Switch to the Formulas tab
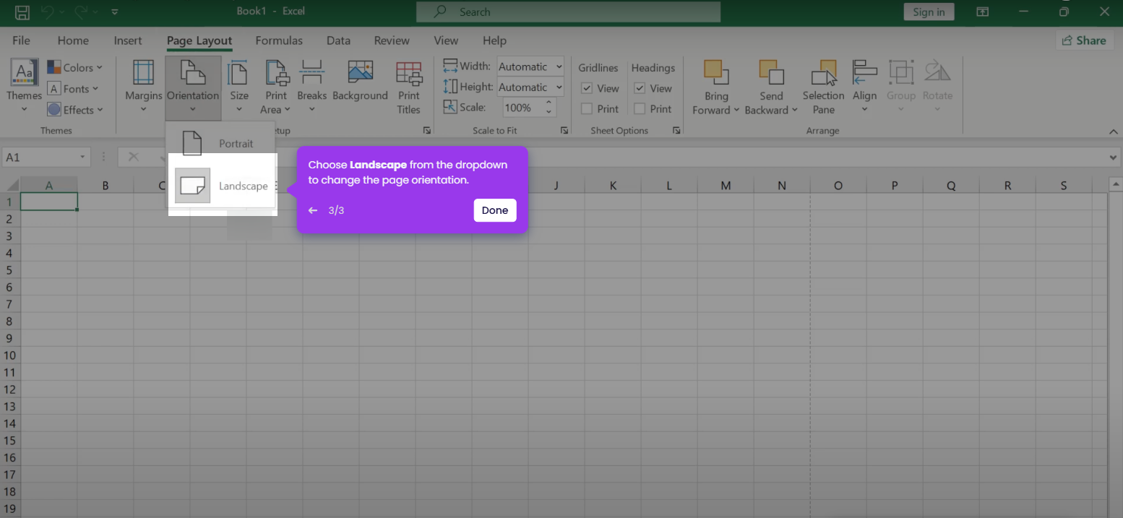The image size is (1123, 518). [x=279, y=40]
